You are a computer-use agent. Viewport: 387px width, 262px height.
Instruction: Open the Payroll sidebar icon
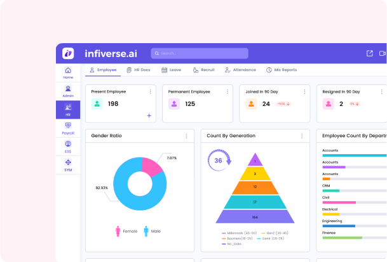[x=68, y=128]
